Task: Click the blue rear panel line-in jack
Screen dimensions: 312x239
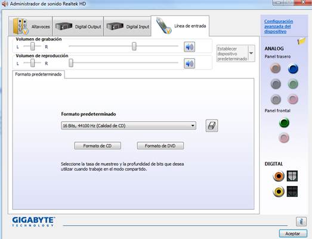Action: tap(293, 69)
